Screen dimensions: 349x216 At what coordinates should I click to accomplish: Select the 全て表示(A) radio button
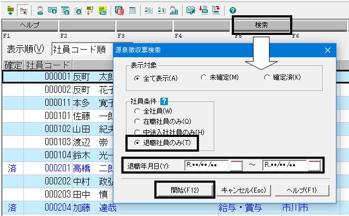click(137, 78)
